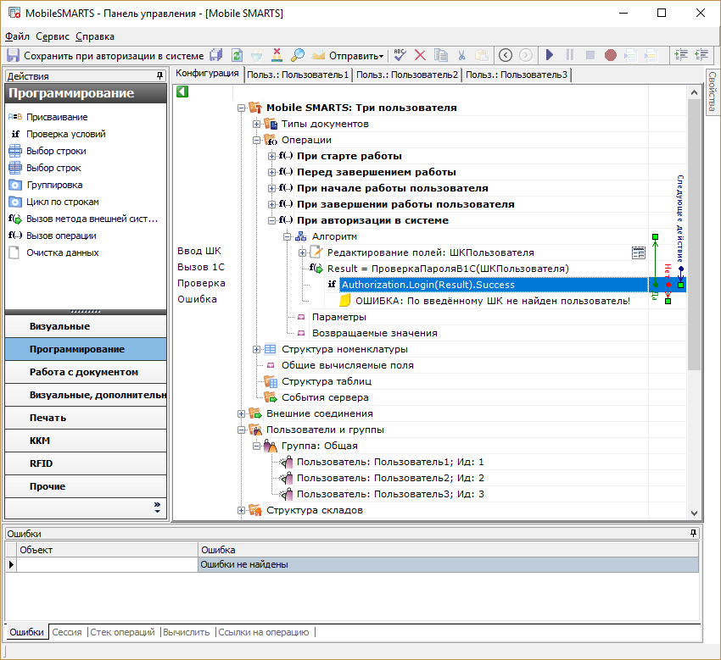Go back with the left circled arrow
The image size is (721, 660).
[x=506, y=56]
